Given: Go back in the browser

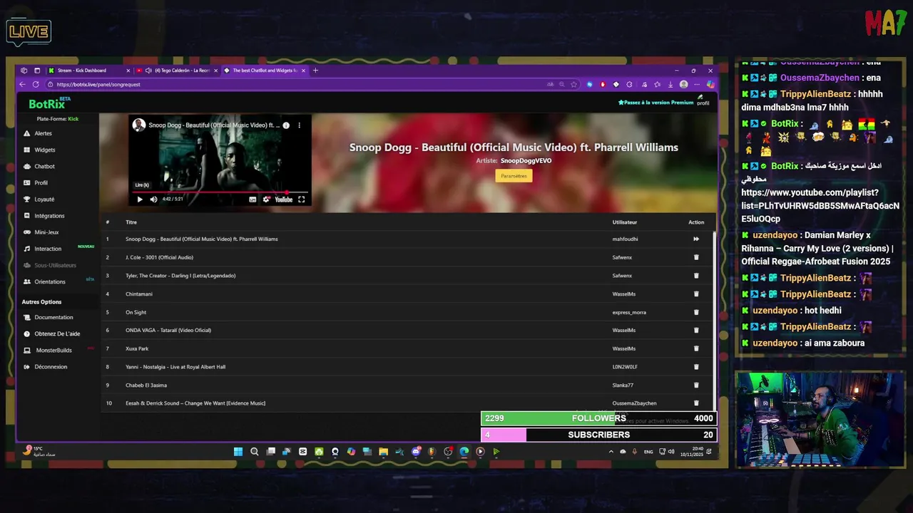Looking at the screenshot, I should (22, 84).
